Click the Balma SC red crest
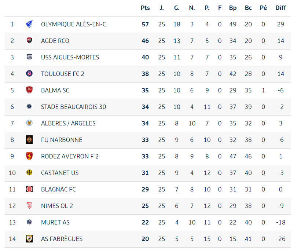Viewport: 297px width, 252px height. click(x=29, y=90)
